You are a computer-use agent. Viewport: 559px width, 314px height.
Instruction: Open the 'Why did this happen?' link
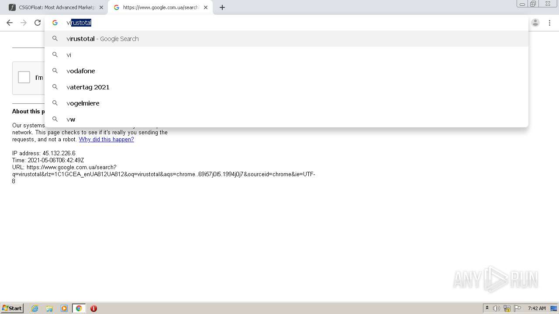(x=106, y=140)
